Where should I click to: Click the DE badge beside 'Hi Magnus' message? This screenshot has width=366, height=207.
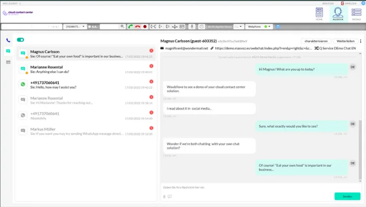coord(353,67)
